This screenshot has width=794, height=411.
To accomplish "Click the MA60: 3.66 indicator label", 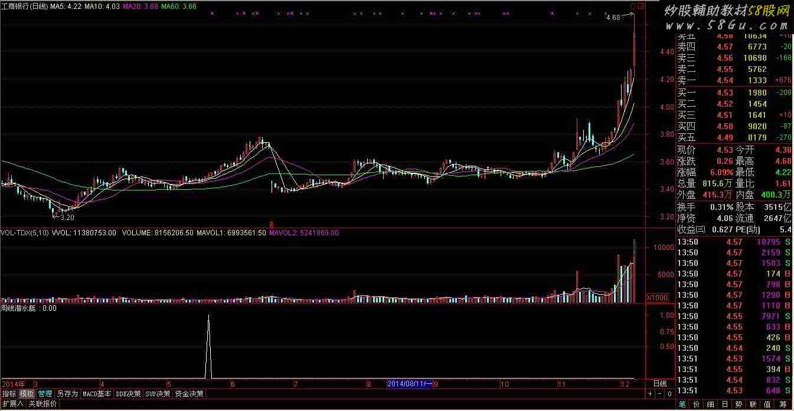I will (179, 6).
